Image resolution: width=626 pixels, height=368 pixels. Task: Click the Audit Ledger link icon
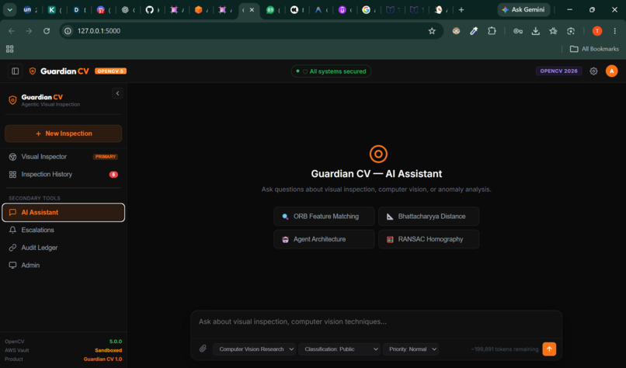pyautogui.click(x=12, y=248)
